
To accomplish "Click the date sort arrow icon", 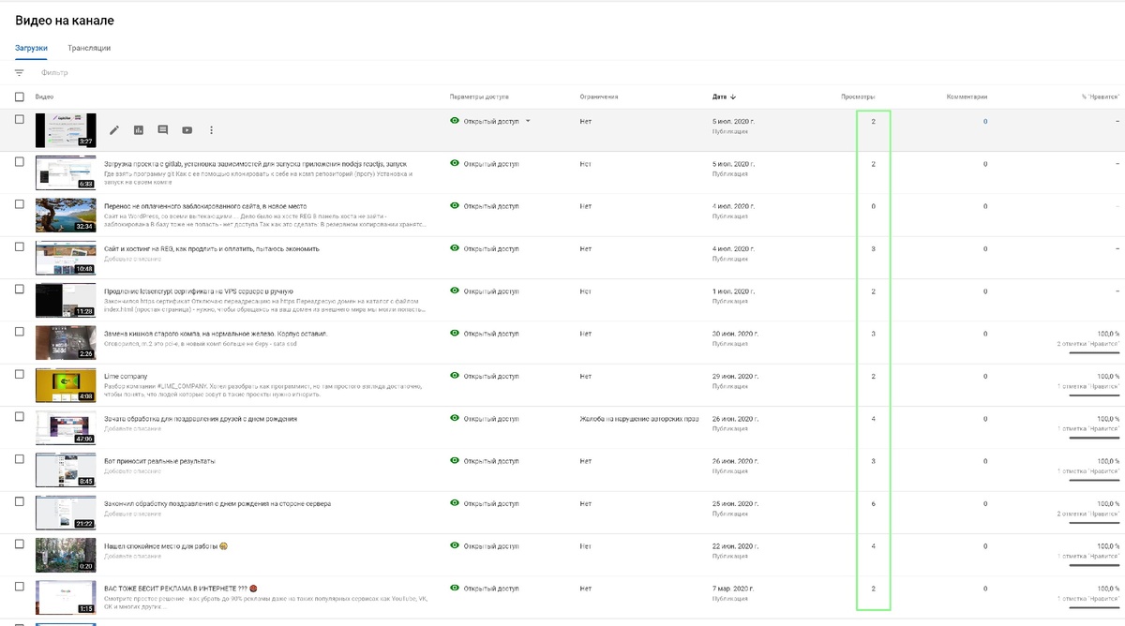I will click(x=733, y=97).
